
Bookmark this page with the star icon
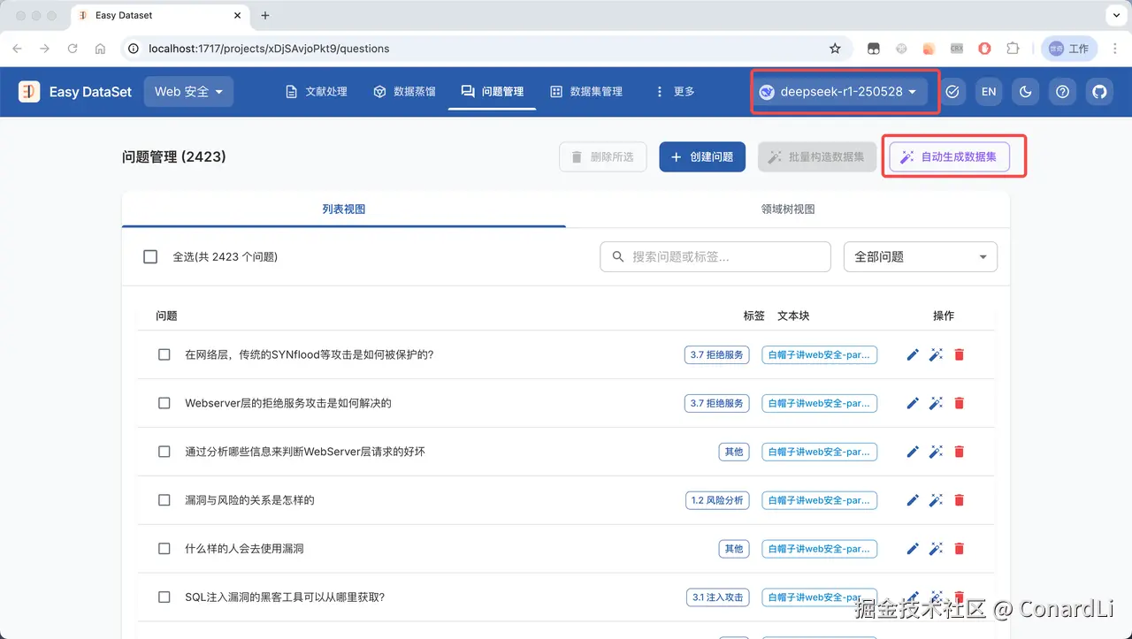[835, 49]
